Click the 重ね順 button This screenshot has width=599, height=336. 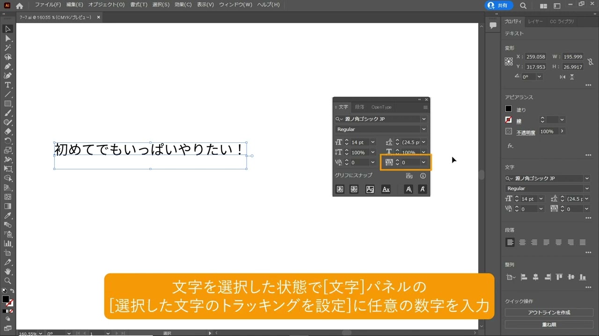(x=549, y=324)
